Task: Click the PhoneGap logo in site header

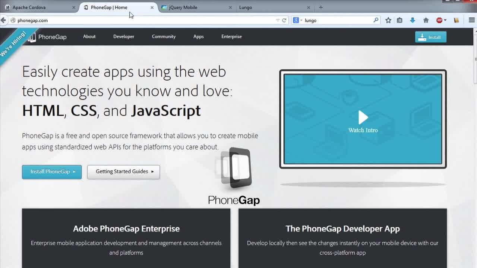Action: click(47, 37)
